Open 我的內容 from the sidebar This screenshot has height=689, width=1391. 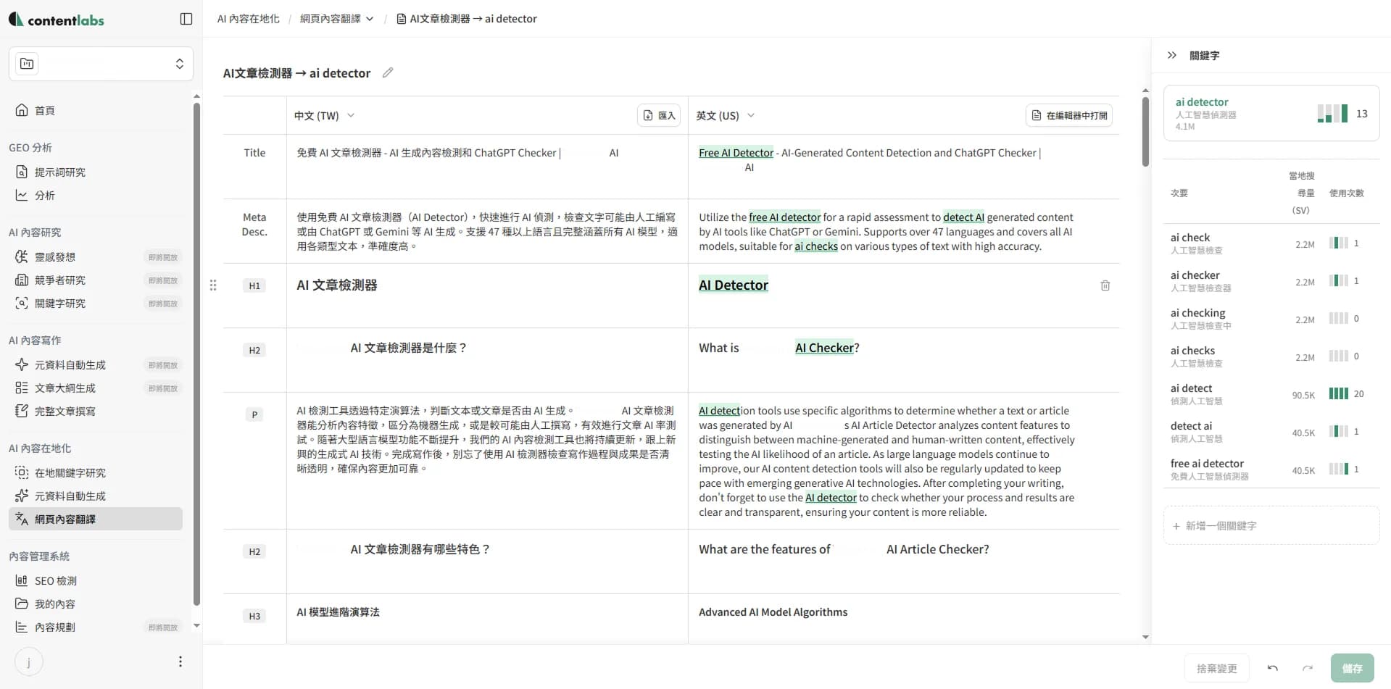(x=54, y=604)
